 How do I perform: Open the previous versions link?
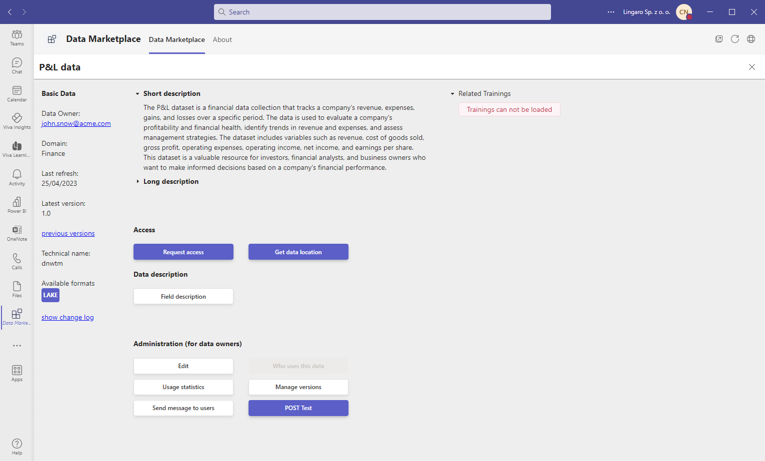[68, 233]
